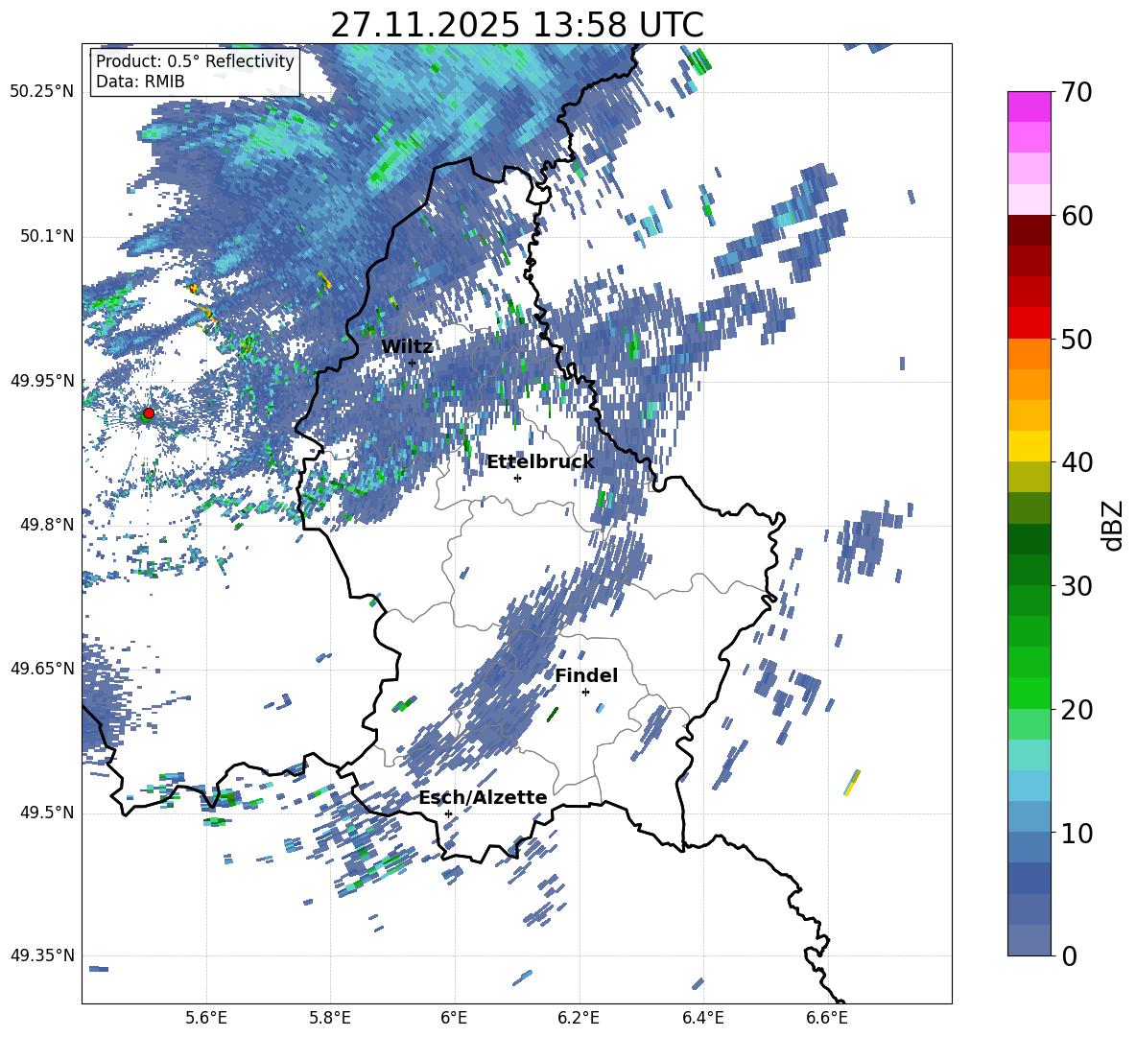Click the 30 dBZ colorbar tick label
Image resolution: width=1136 pixels, height=1037 pixels.
[x=1077, y=586]
